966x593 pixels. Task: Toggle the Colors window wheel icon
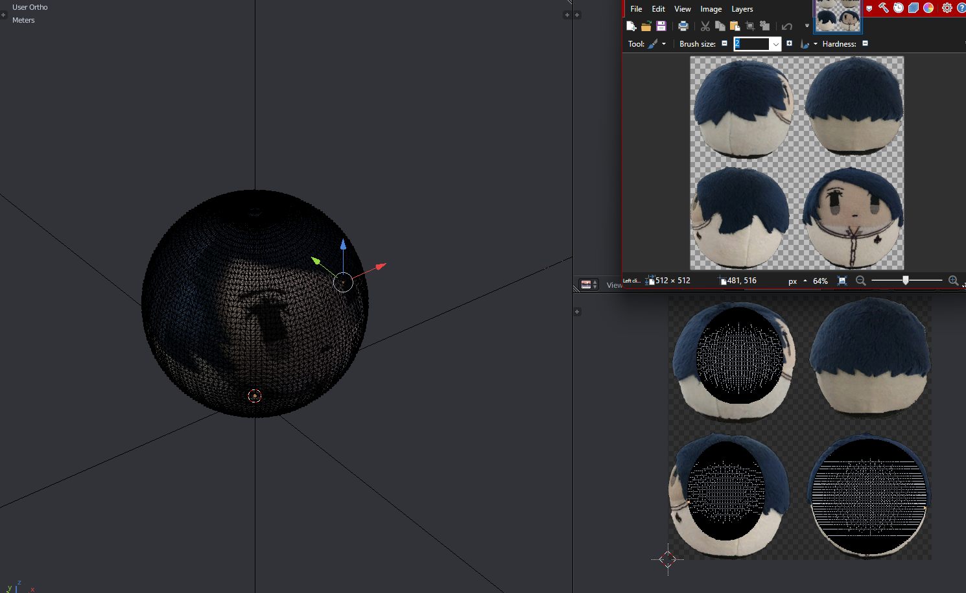coord(928,8)
